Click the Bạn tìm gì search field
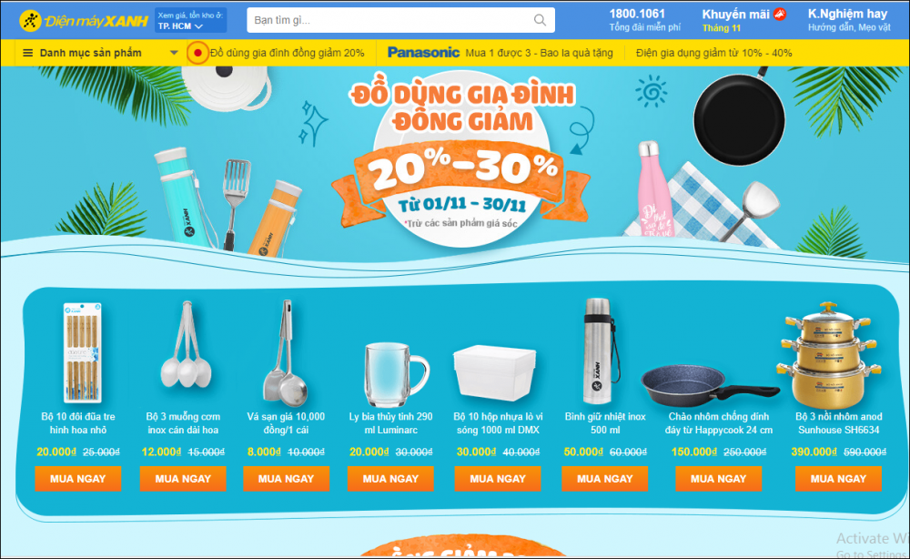 (400, 20)
